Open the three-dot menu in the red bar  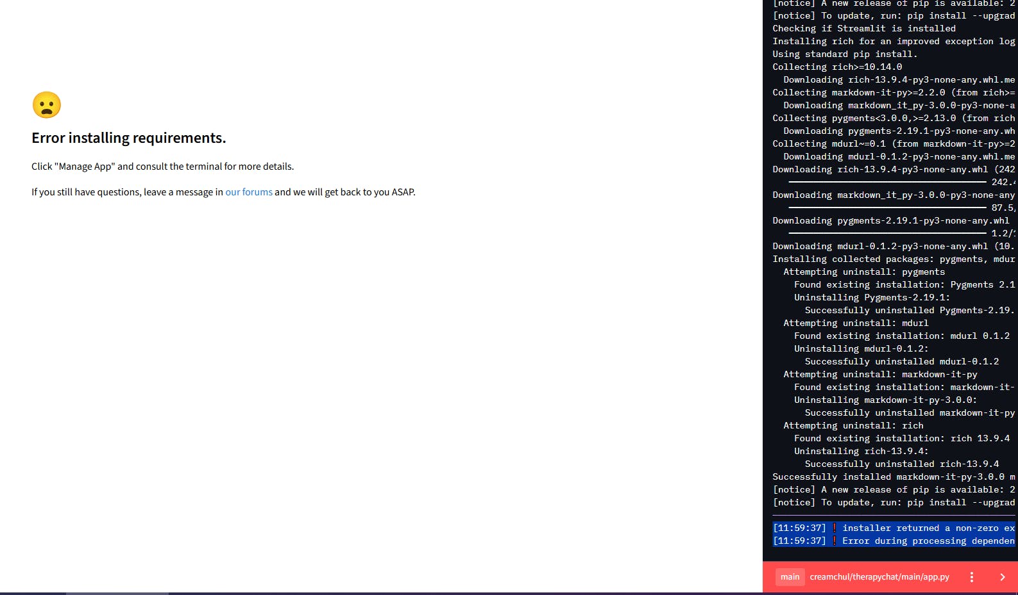(x=972, y=577)
